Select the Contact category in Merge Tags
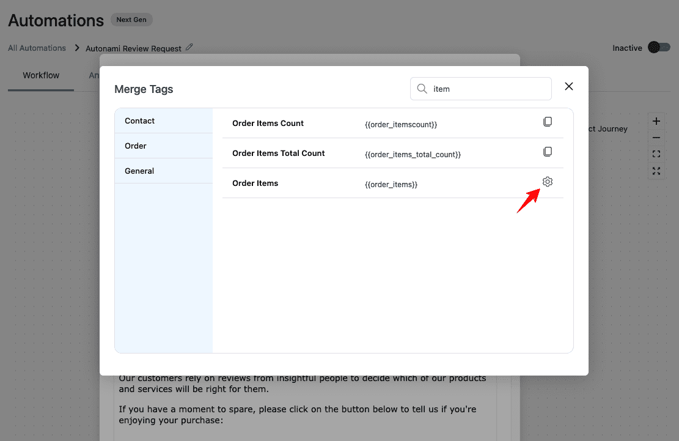 click(x=139, y=120)
